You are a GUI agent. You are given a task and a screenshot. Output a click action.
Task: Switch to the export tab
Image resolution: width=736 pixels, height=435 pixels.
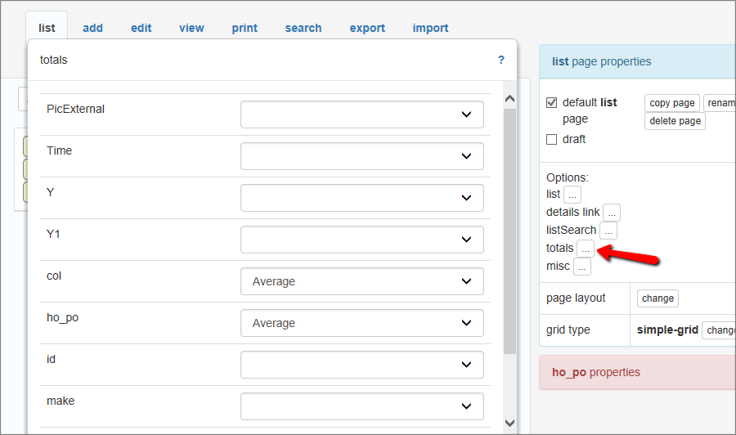367,28
